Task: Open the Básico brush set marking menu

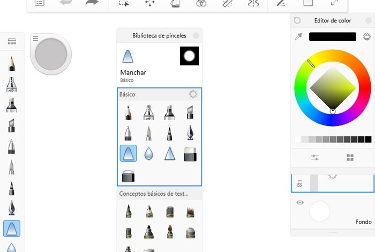Action: pyautogui.click(x=193, y=94)
